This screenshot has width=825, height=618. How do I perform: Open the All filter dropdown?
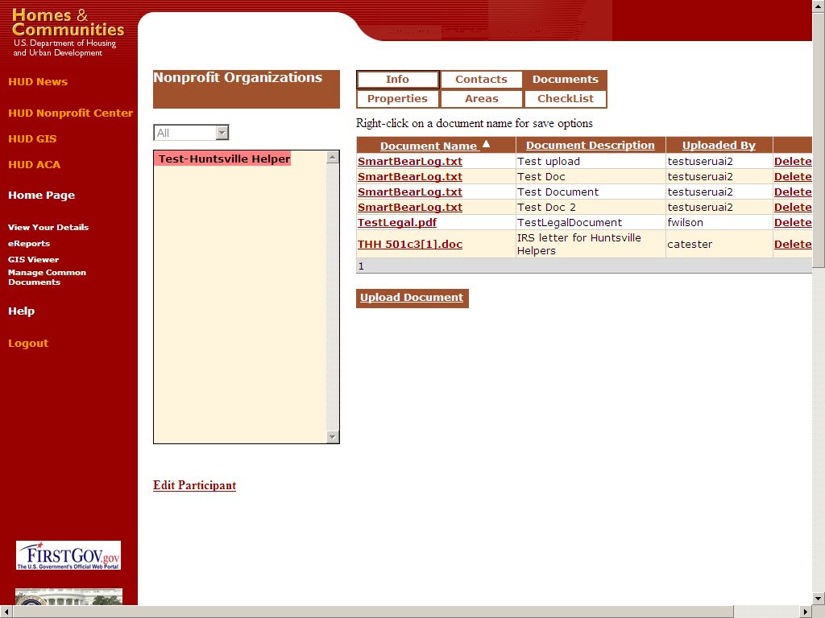pos(191,133)
